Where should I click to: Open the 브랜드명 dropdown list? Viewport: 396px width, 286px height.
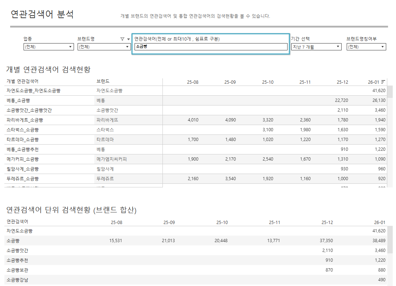[x=104, y=47]
